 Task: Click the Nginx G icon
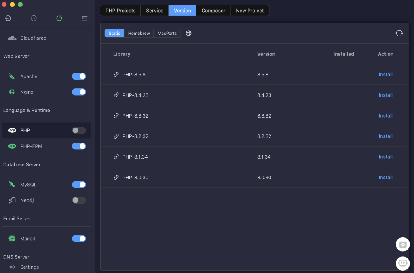[12, 92]
